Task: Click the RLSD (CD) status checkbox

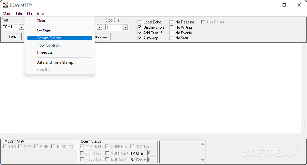Action: pos(53,147)
